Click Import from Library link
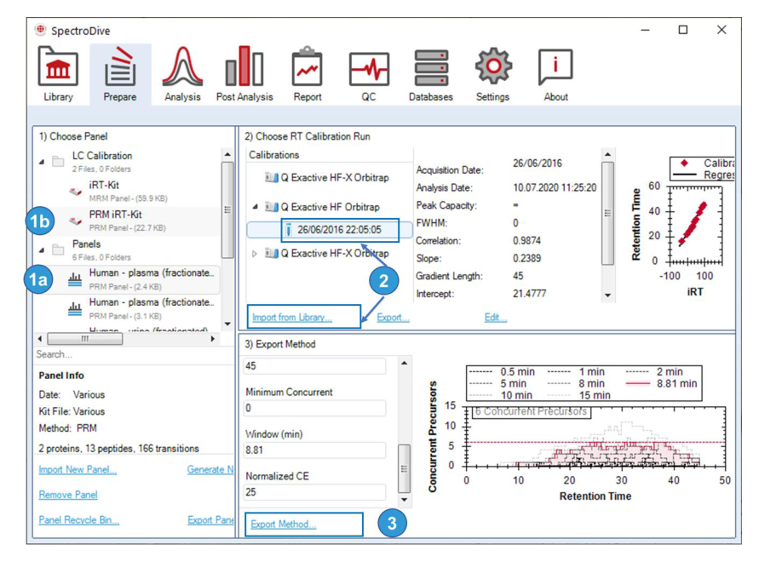The width and height of the screenshot is (759, 562). [x=292, y=317]
